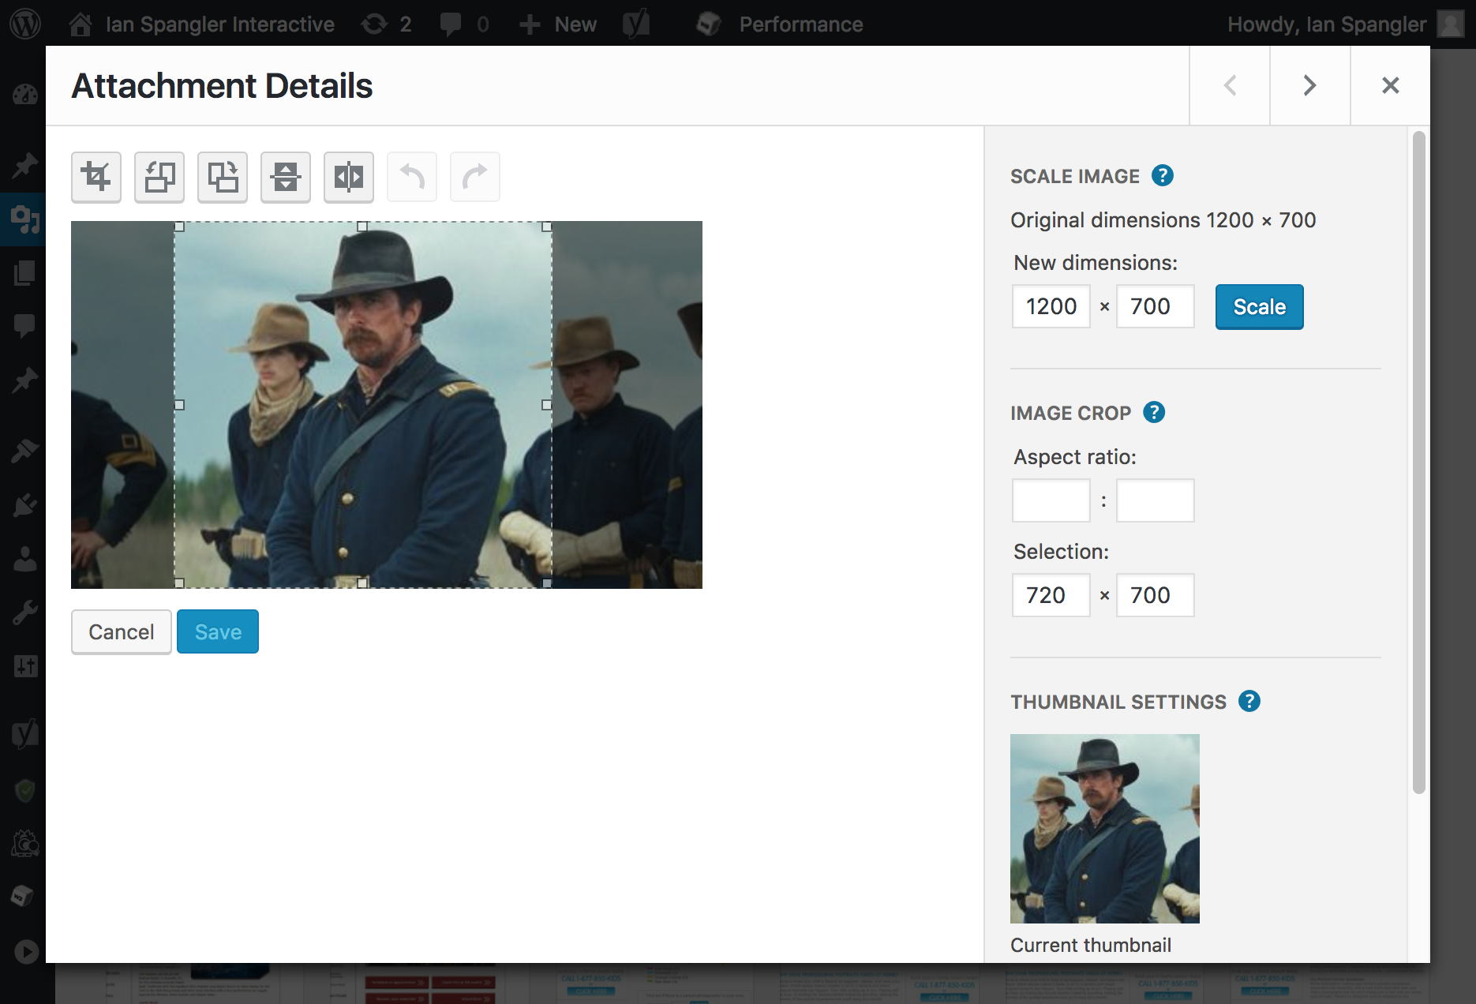Open the Media Library from the sidebar

tap(24, 219)
